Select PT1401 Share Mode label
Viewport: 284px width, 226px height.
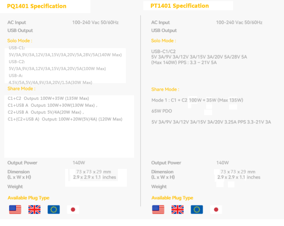[x=165, y=89]
